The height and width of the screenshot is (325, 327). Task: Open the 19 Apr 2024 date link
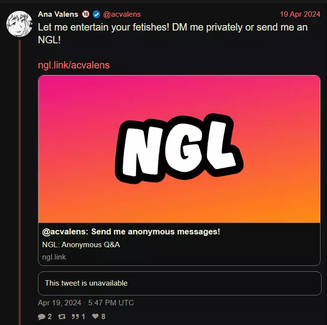[x=300, y=14]
